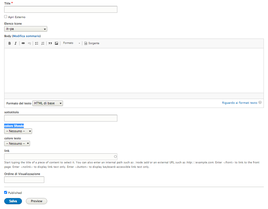Click help icon beside Riguardo ai formati testo

(260, 103)
